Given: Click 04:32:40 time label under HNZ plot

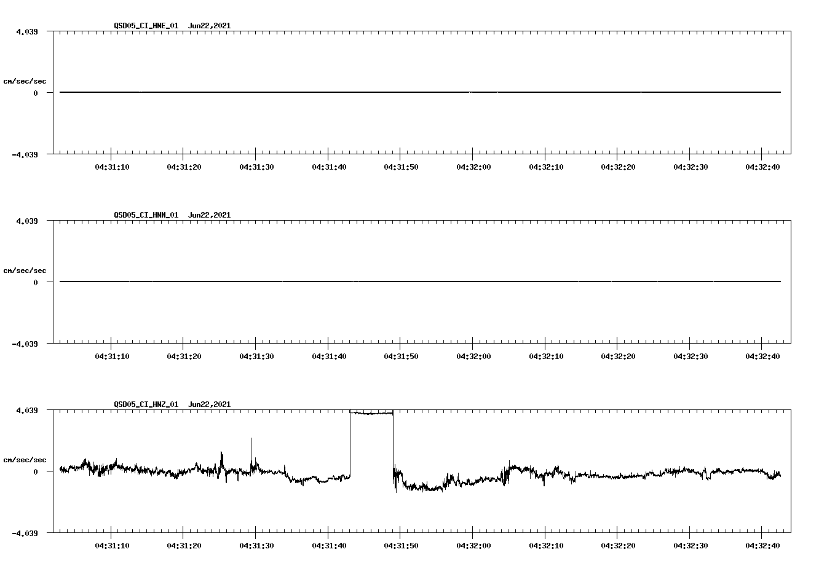Looking at the screenshot, I should tap(762, 545).
